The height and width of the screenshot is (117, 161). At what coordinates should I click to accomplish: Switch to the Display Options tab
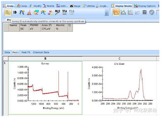point(145,6)
